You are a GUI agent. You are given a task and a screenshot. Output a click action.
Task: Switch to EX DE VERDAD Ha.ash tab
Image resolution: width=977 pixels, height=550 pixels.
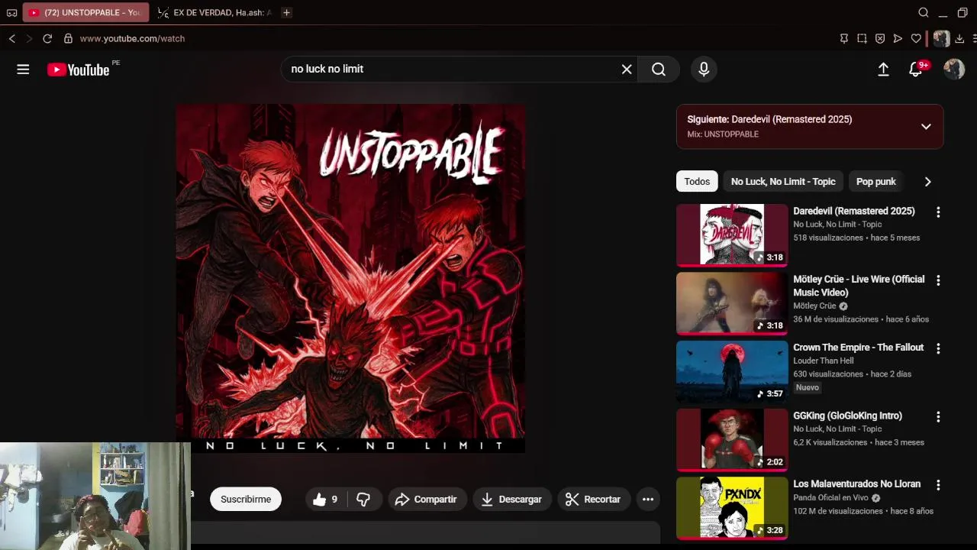click(x=216, y=12)
